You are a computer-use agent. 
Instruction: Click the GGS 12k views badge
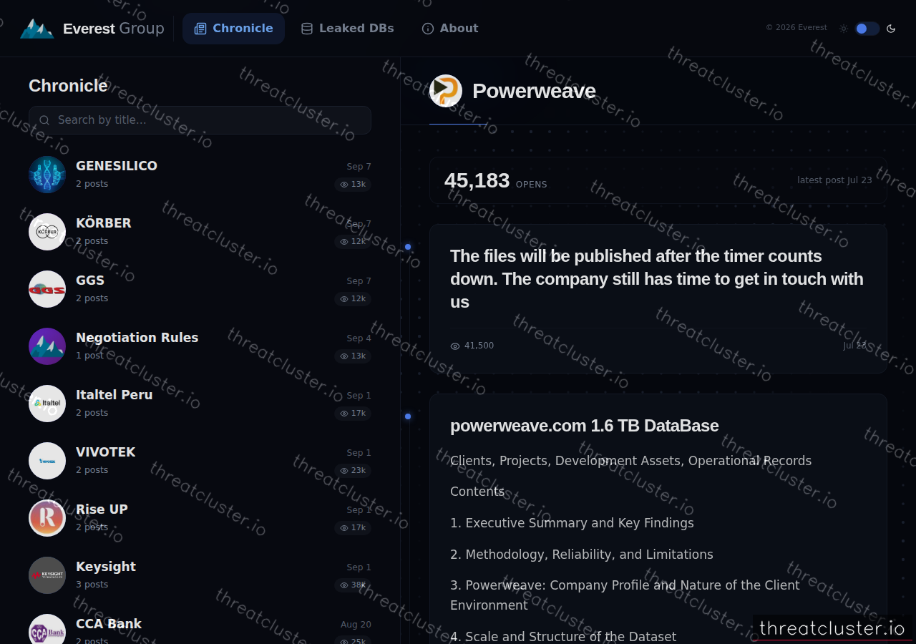[353, 299]
